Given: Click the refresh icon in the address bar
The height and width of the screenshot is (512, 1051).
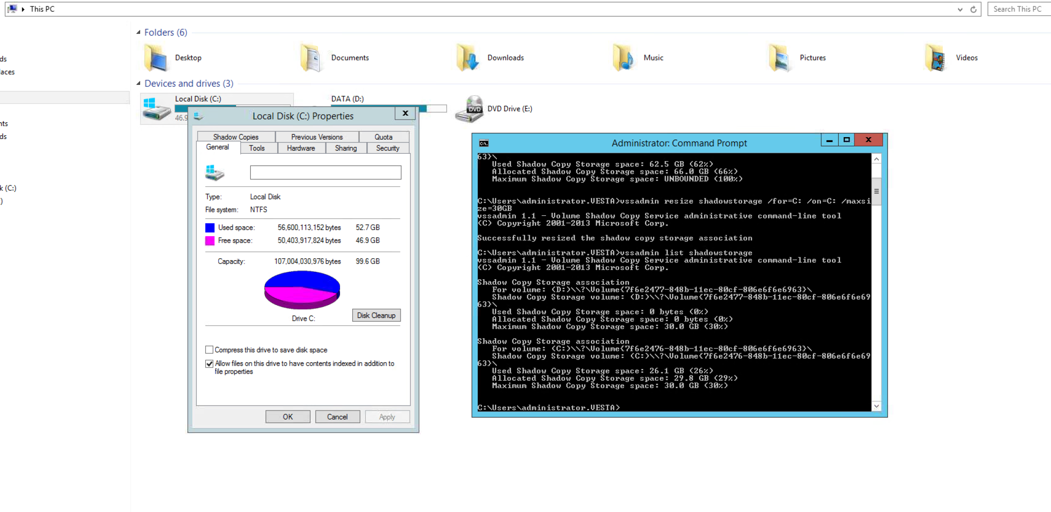Looking at the screenshot, I should point(973,9).
